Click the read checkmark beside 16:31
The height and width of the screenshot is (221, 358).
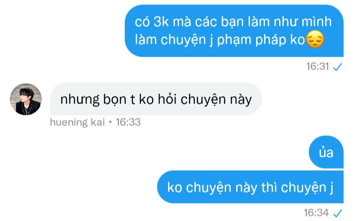tap(338, 67)
